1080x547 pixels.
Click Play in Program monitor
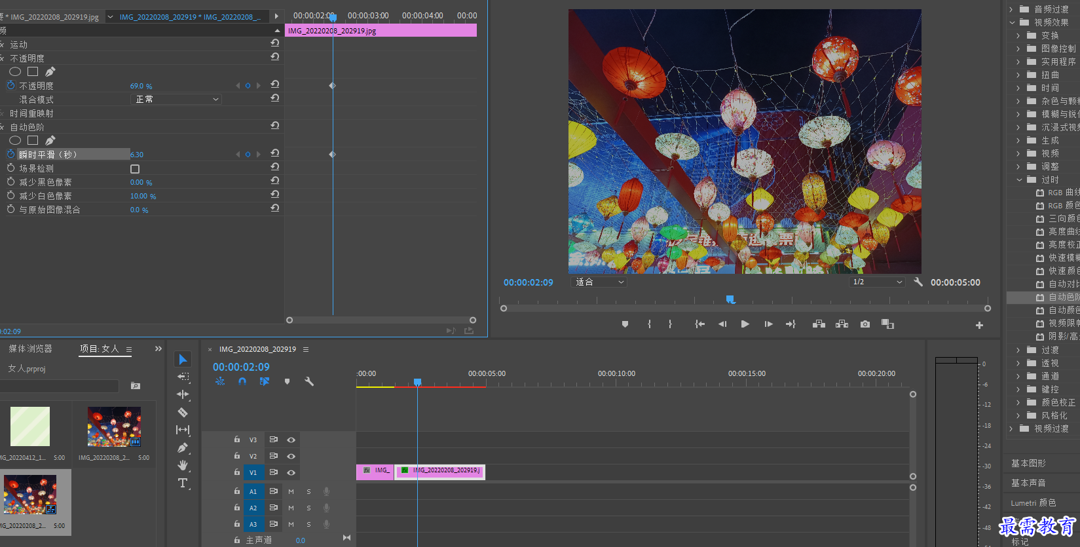[x=745, y=324]
